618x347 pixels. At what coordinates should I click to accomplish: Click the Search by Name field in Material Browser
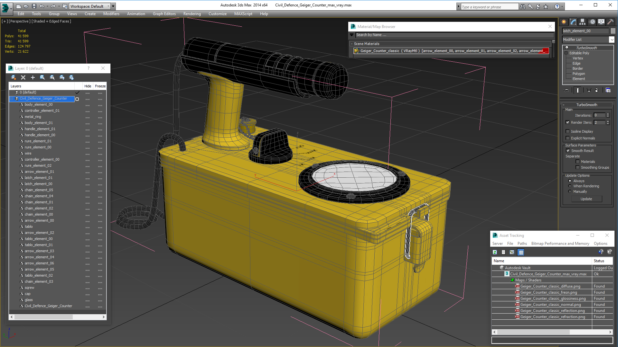click(454, 35)
